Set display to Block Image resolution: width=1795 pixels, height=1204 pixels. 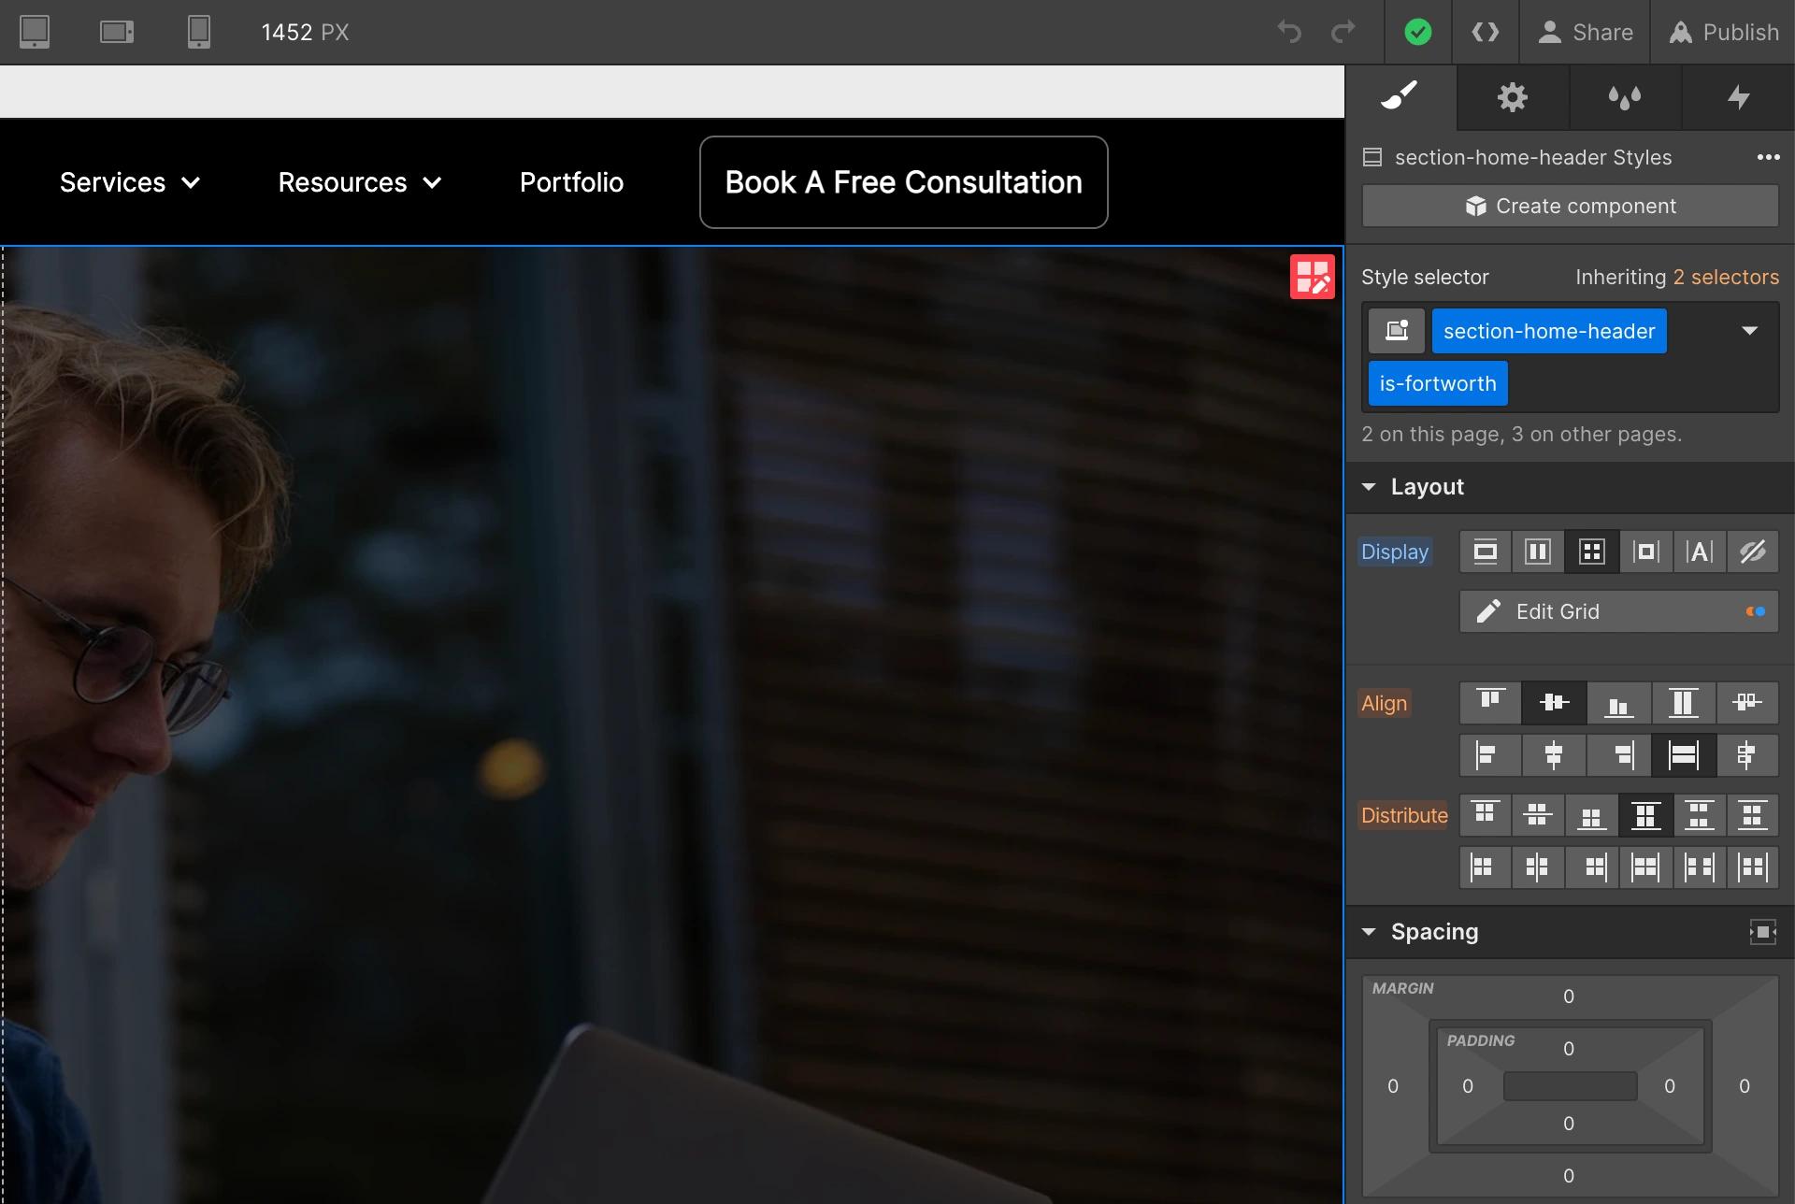[x=1486, y=552]
